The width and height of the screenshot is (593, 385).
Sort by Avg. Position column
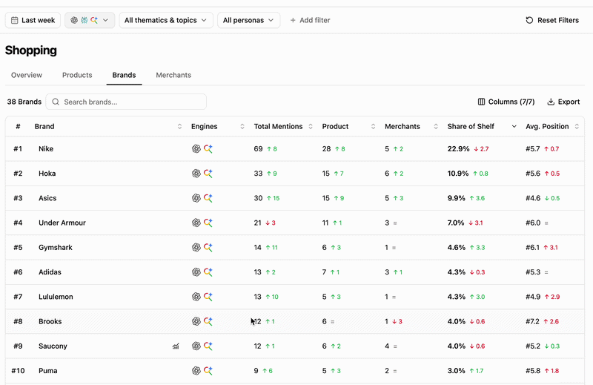552,126
